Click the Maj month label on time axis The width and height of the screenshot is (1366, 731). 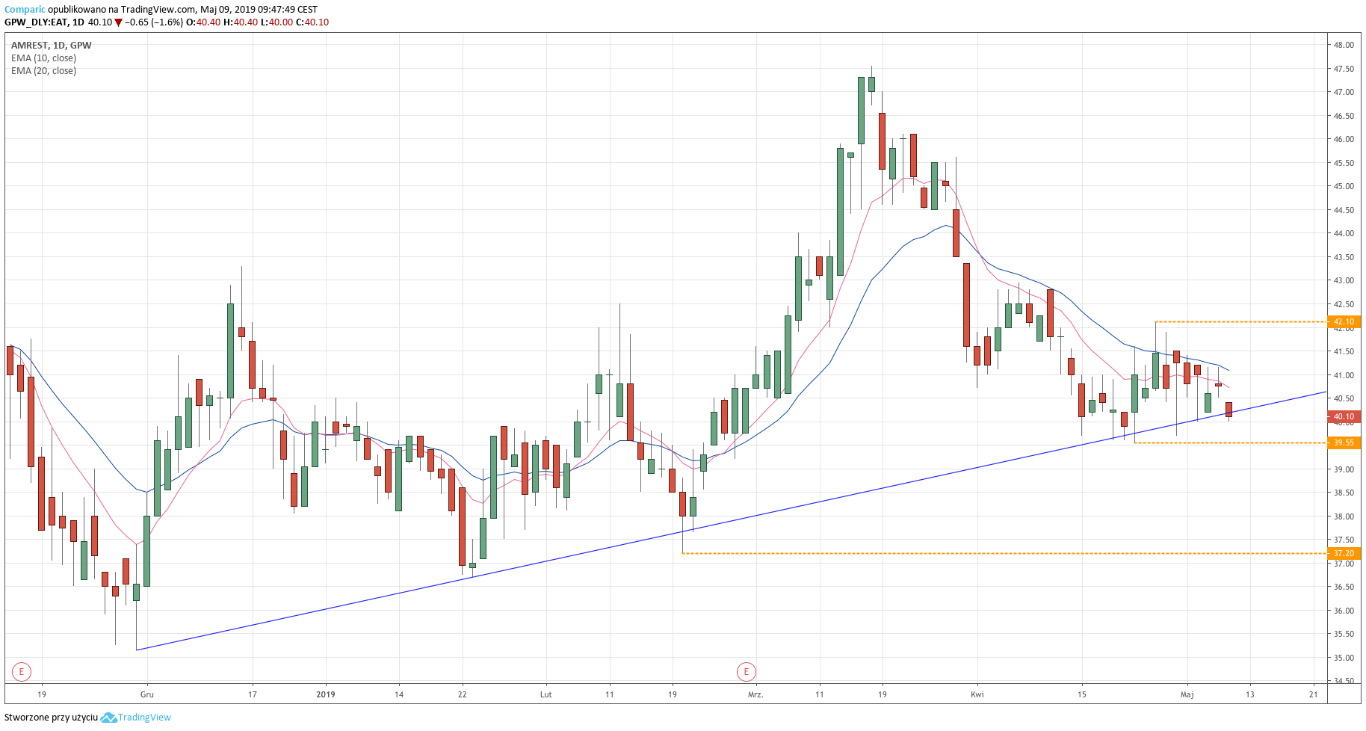point(1187,694)
